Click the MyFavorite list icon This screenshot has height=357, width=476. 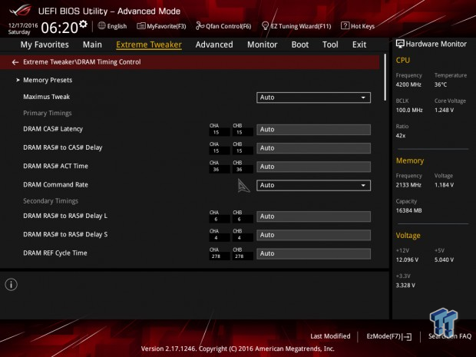[x=141, y=26]
